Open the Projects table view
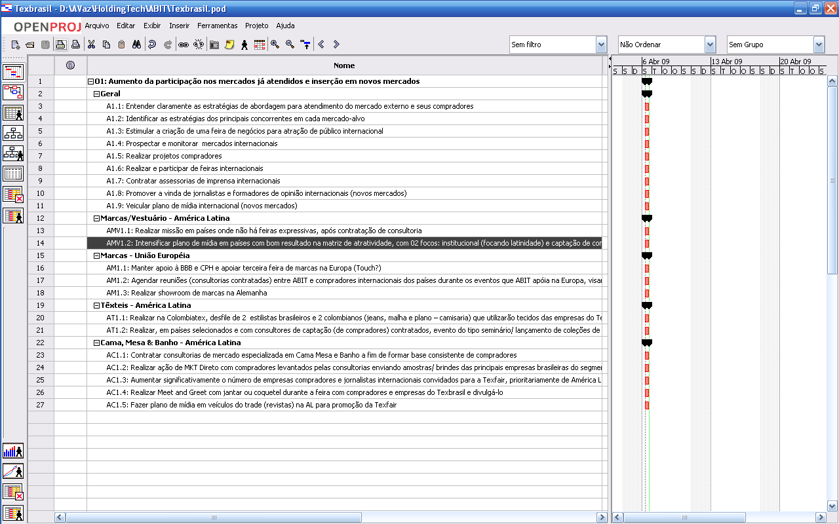Image resolution: width=839 pixels, height=524 pixels. 13,174
